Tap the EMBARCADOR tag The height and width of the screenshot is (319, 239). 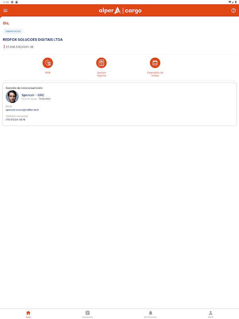point(13,32)
